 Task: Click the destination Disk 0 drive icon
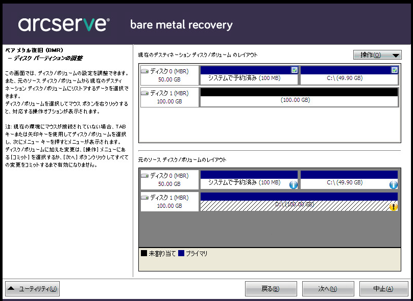click(144, 72)
